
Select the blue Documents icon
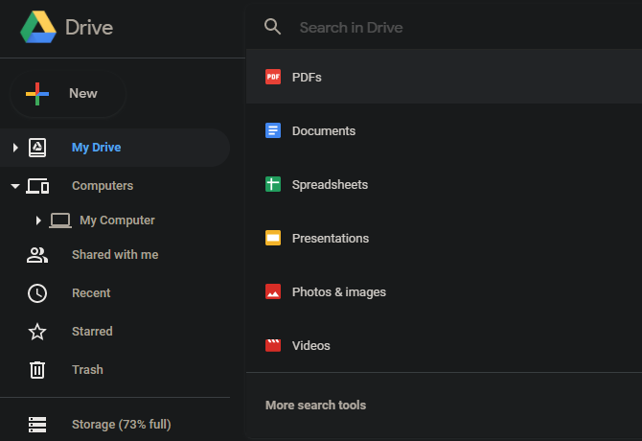click(x=273, y=130)
